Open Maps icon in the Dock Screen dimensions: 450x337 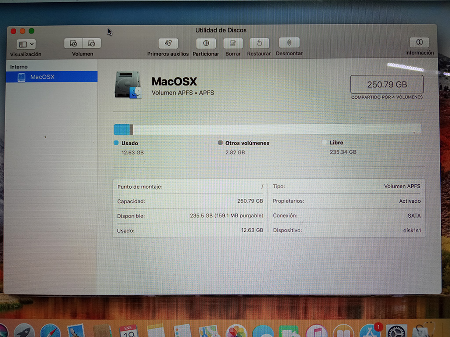[x=208, y=331]
